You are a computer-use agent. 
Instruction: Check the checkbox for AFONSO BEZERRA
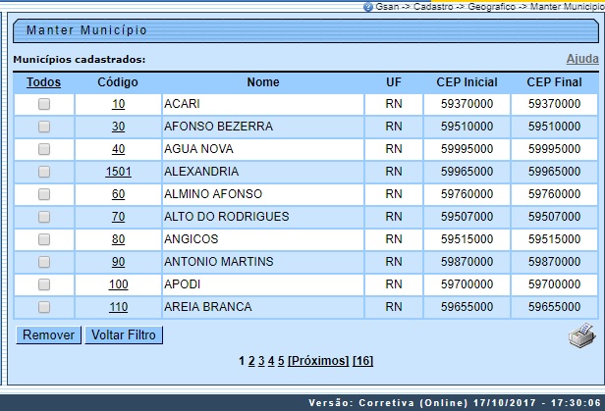44,127
